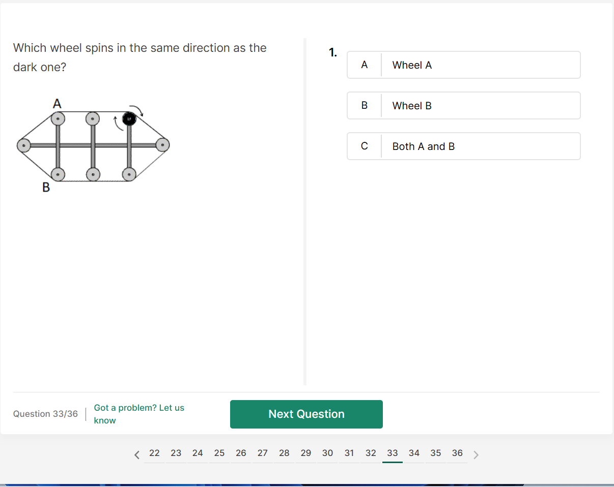Go to previous page of question numbers
The height and width of the screenshot is (487, 614).
point(136,454)
